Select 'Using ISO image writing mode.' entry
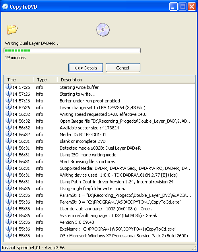 [89, 155]
